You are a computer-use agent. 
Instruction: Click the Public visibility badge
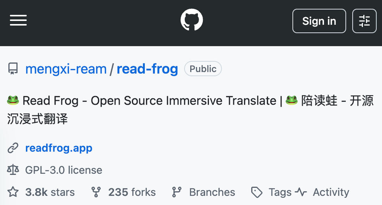click(x=203, y=69)
